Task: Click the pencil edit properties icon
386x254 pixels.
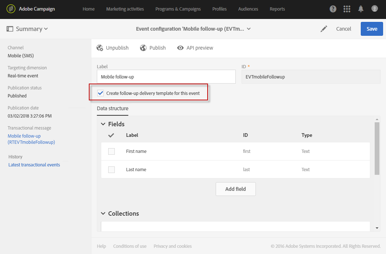Action: 323,29
